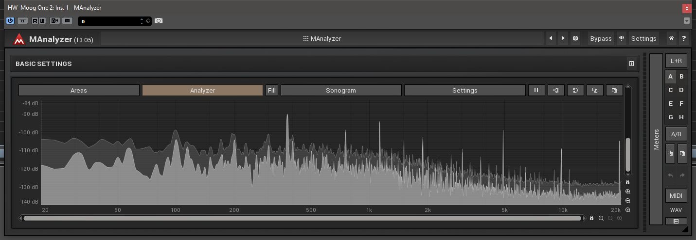
Task: Zoom in vertically with the magnifier plus
Action: (628, 192)
